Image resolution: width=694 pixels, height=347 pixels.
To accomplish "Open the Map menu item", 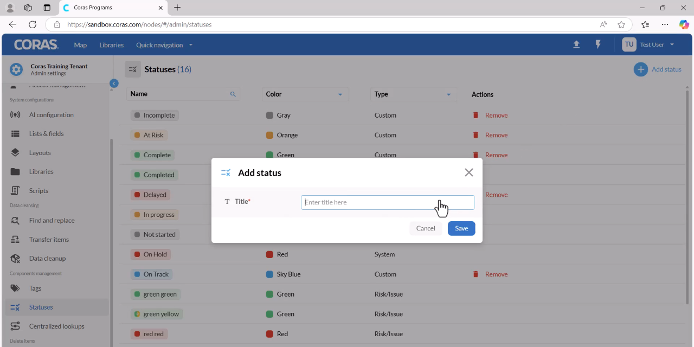I will pyautogui.click(x=80, y=45).
